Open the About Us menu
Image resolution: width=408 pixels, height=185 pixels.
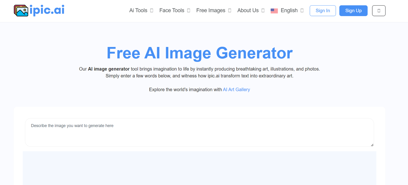(x=248, y=10)
